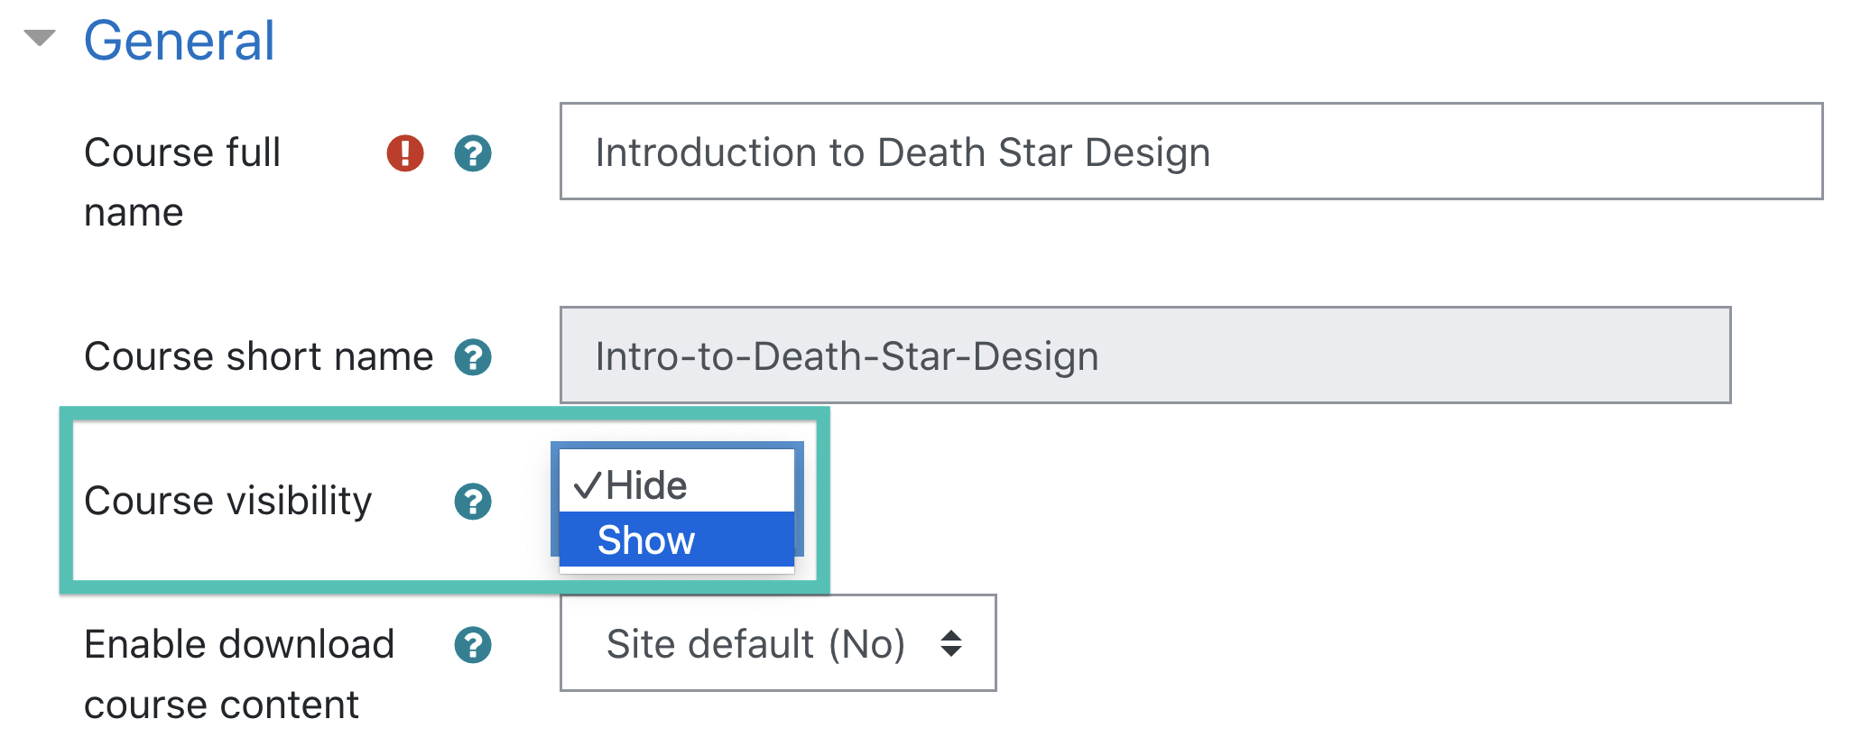
Task: Open help for Enable download course content
Action: (473, 645)
